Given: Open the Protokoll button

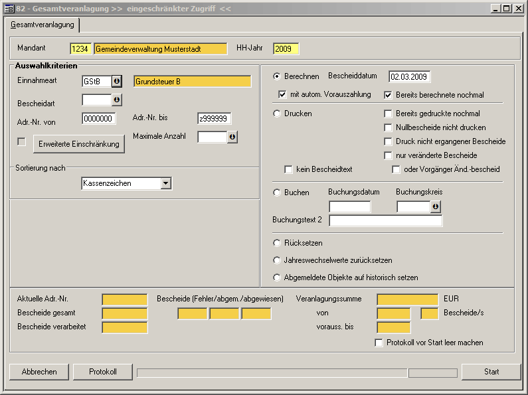Looking at the screenshot, I should pos(102,372).
